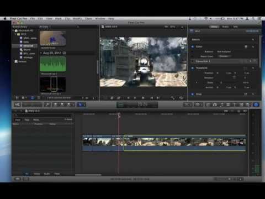Viewport: 265px width, 199px height.
Task: Open the Match Color Choose button
Action: click(x=224, y=56)
